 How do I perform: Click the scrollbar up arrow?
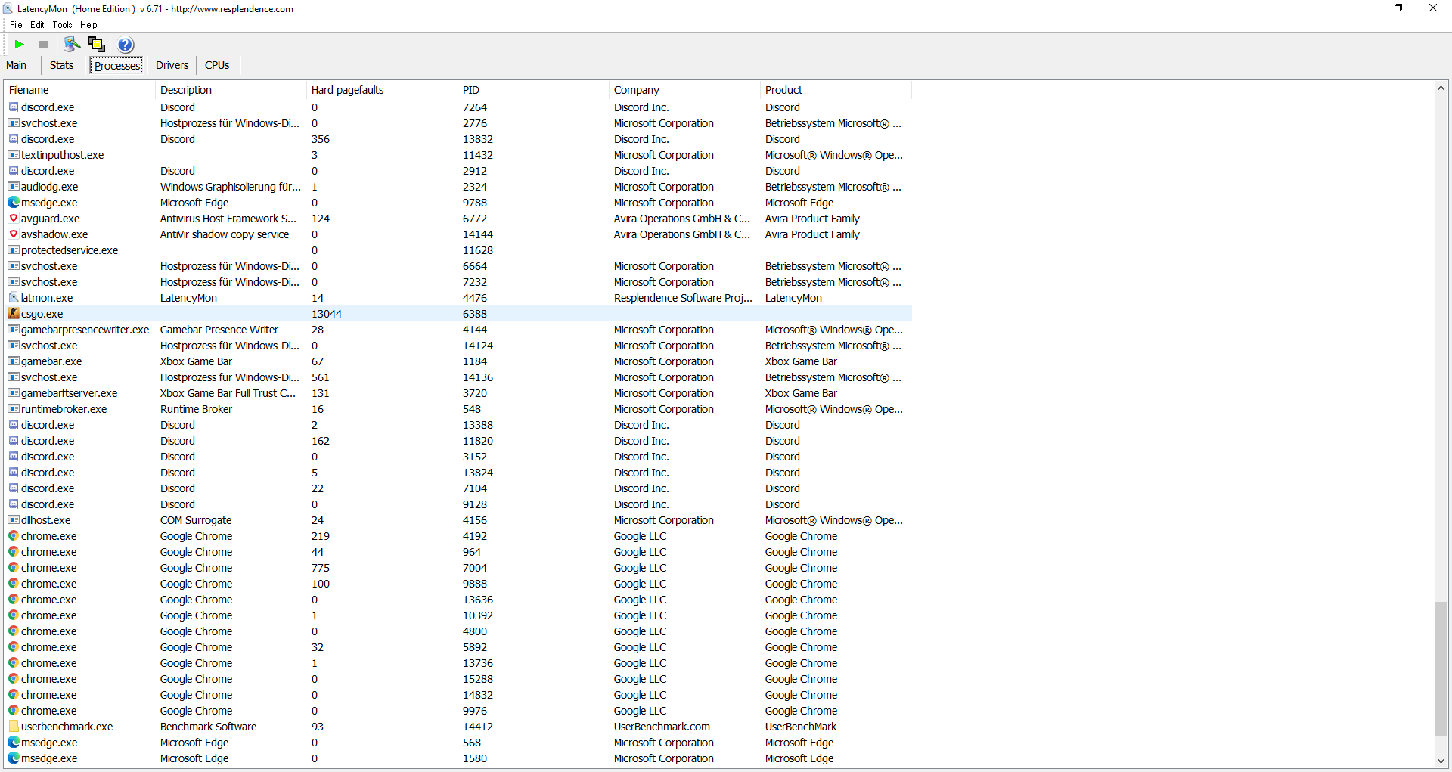[1441, 88]
